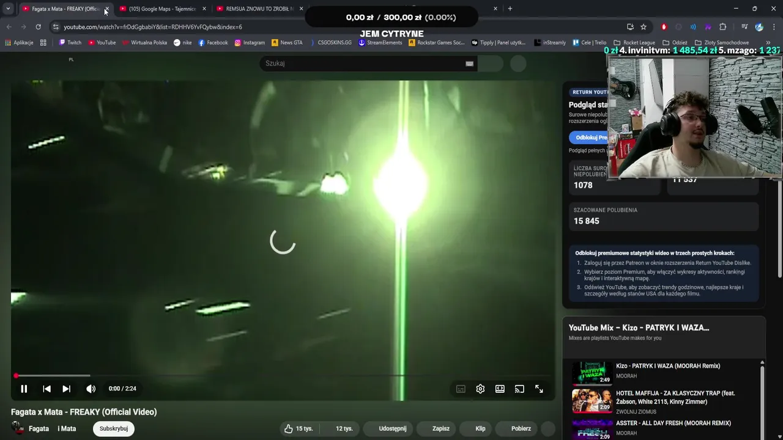This screenshot has height=440, width=783.
Task: Go to the previous video in playlist
Action: 46,389
